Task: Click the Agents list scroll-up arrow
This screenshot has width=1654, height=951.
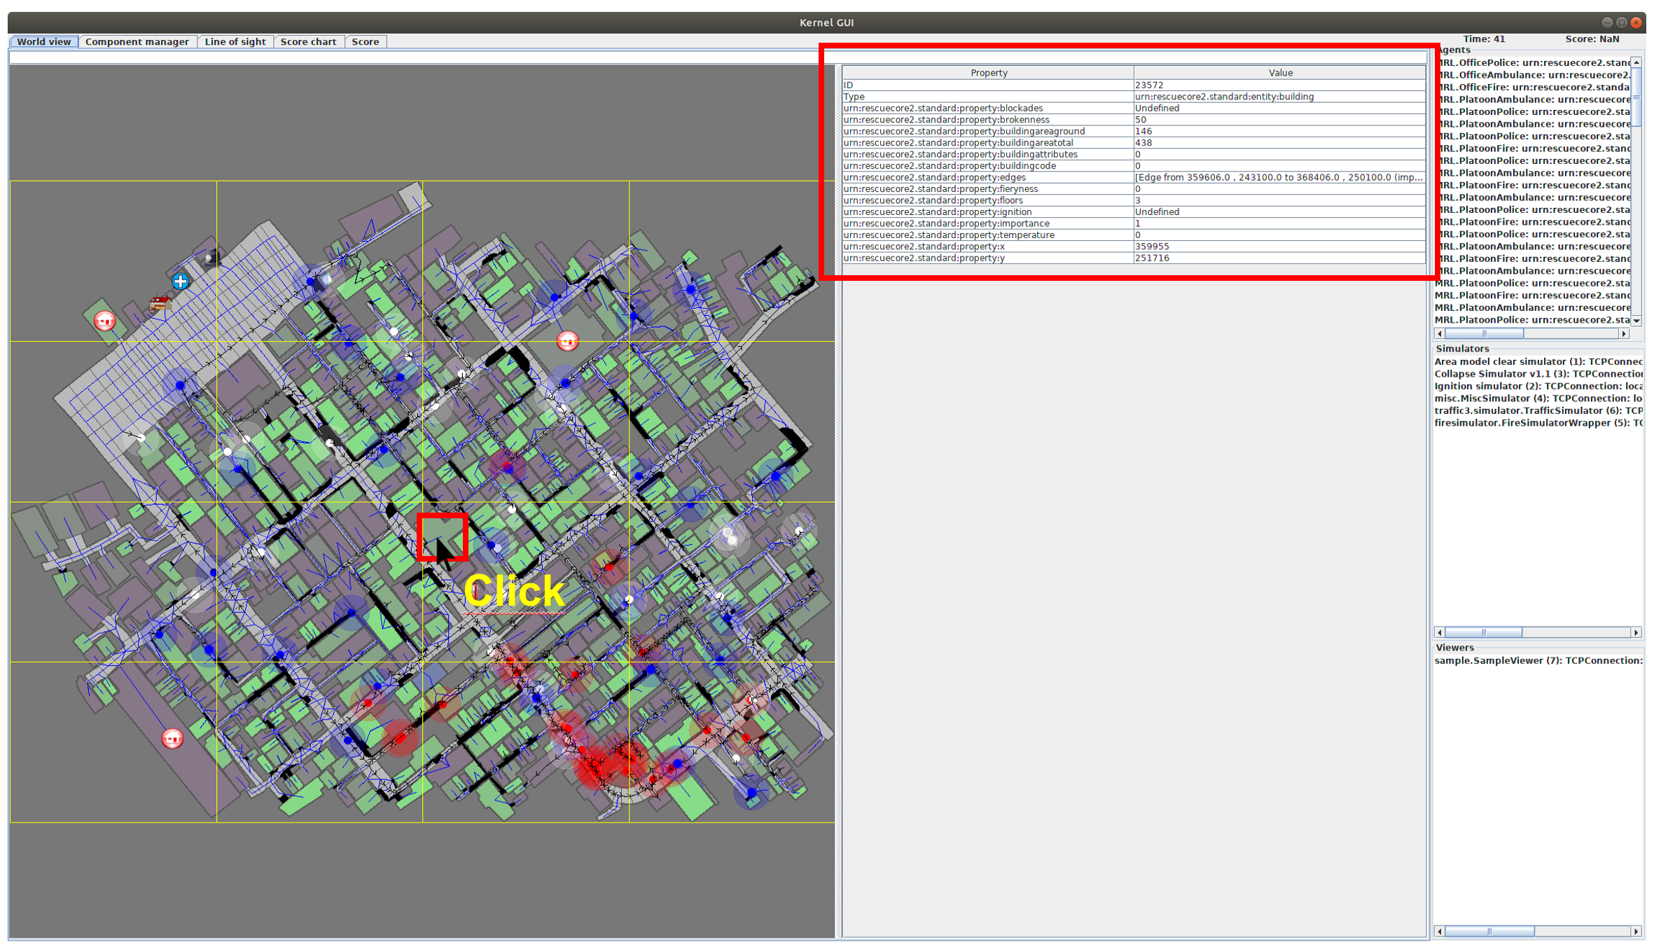Action: pyautogui.click(x=1636, y=63)
